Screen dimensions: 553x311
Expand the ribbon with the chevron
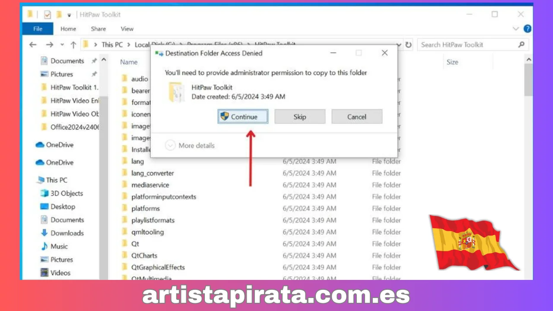click(x=516, y=29)
